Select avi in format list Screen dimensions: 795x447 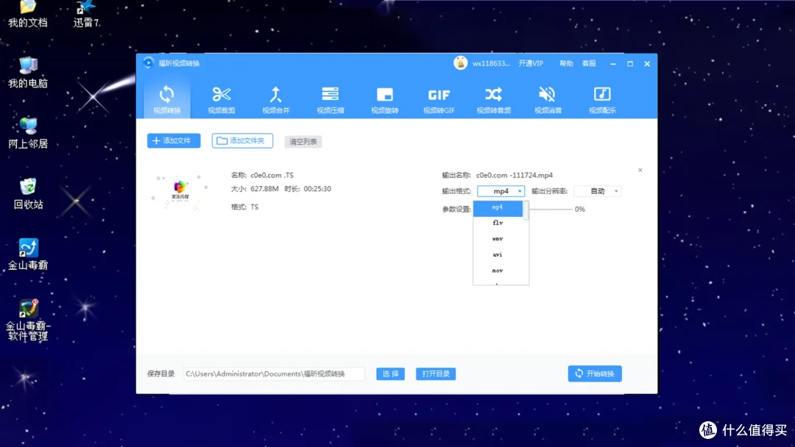click(498, 254)
